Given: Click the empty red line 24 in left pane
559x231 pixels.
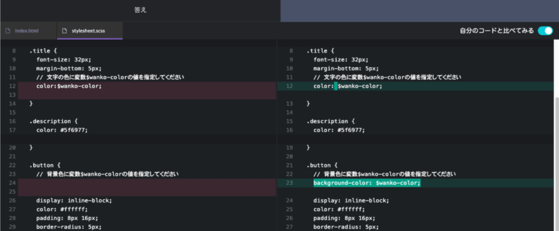Looking at the screenshot, I should [x=147, y=183].
